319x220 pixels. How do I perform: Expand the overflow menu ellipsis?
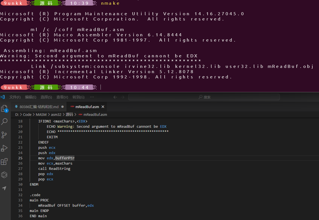(92, 97)
